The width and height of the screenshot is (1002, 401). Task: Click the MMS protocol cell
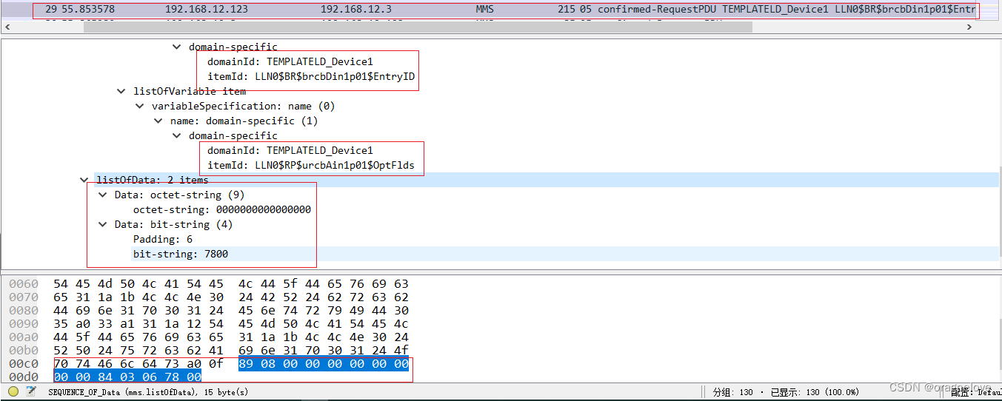point(485,10)
